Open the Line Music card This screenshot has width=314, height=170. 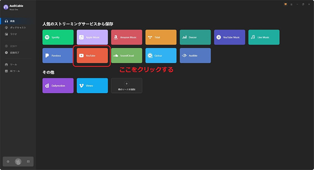[264, 37]
